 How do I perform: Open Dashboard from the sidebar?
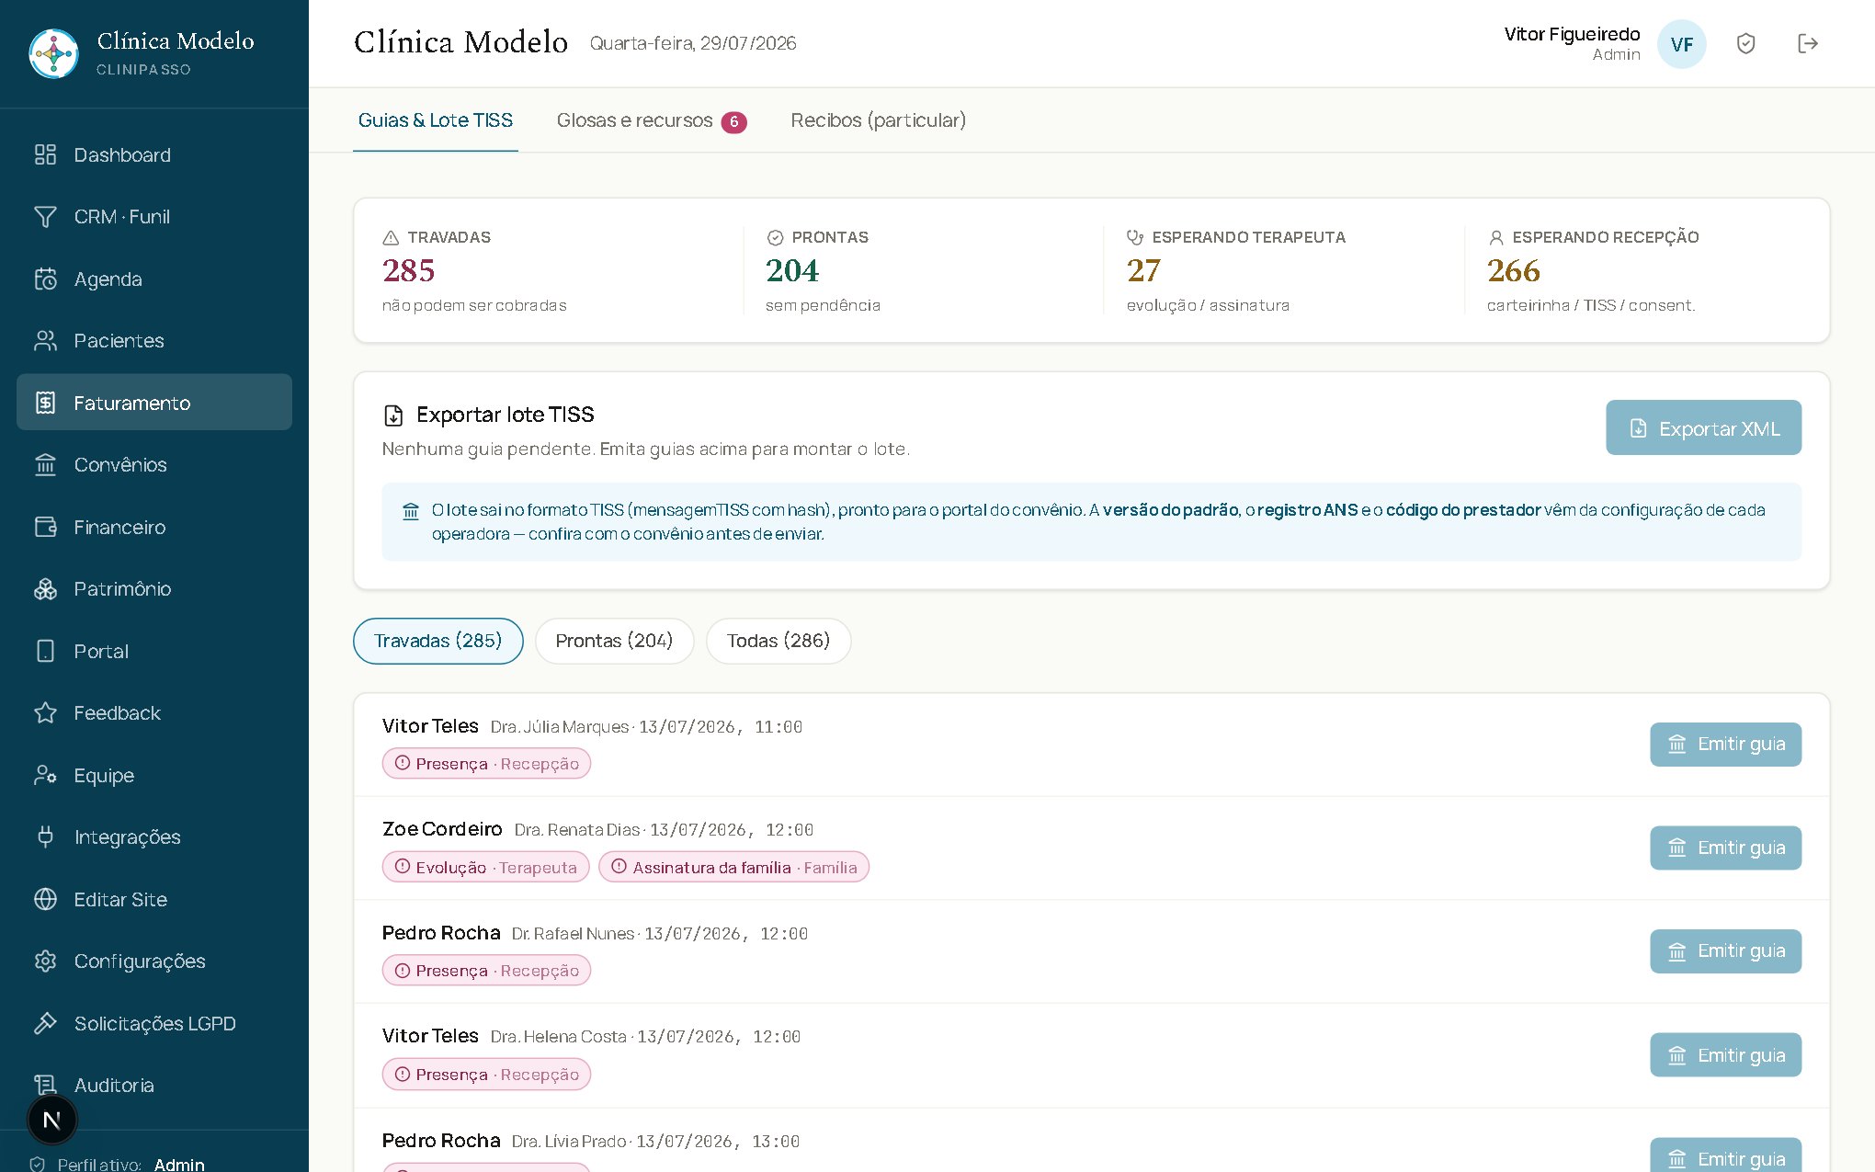(x=154, y=154)
